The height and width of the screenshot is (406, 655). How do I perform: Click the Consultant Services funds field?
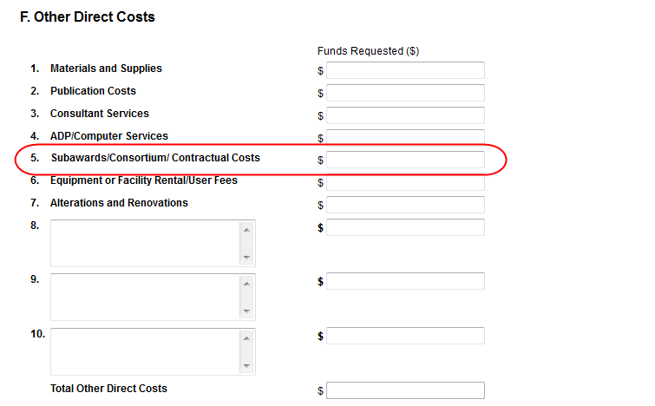[x=405, y=115]
